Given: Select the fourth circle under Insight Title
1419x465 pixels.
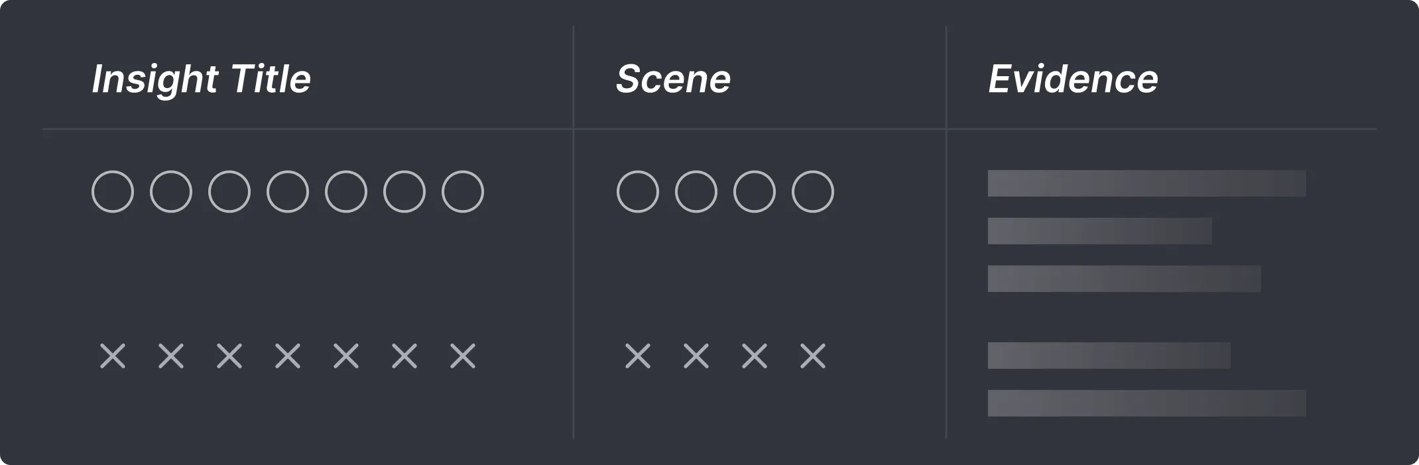Looking at the screenshot, I should 288,191.
